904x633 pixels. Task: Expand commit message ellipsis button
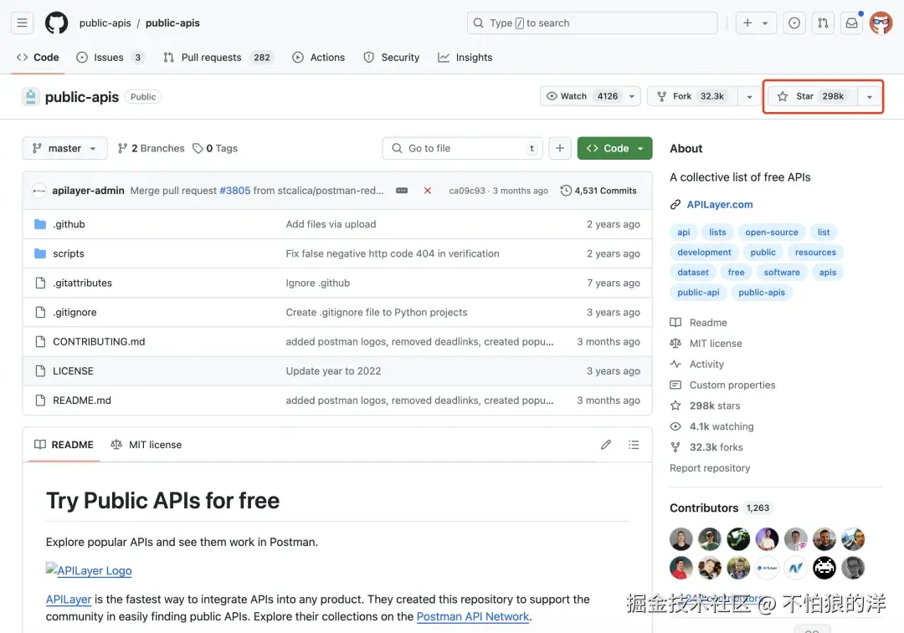point(402,191)
